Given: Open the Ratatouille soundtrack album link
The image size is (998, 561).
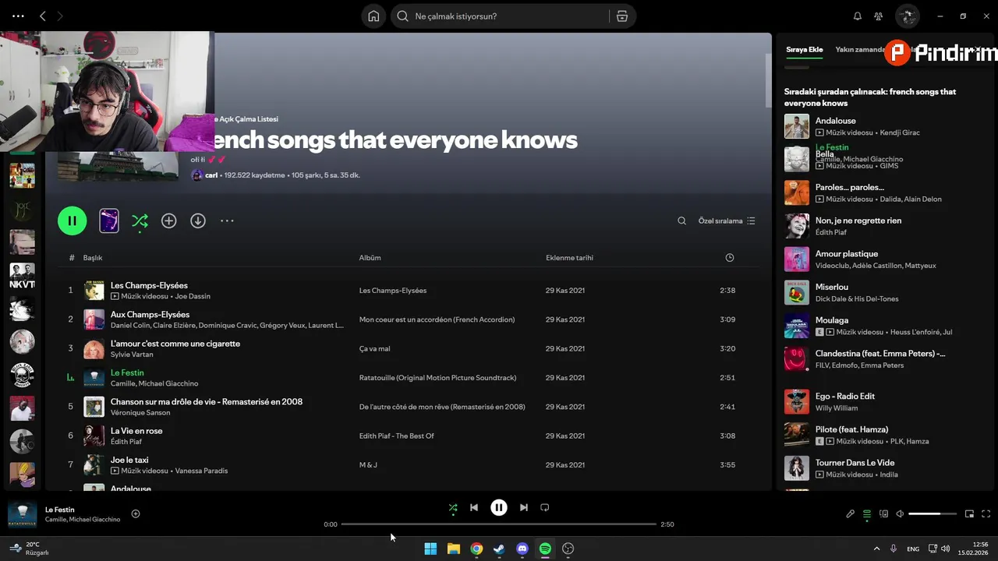Looking at the screenshot, I should click(437, 378).
